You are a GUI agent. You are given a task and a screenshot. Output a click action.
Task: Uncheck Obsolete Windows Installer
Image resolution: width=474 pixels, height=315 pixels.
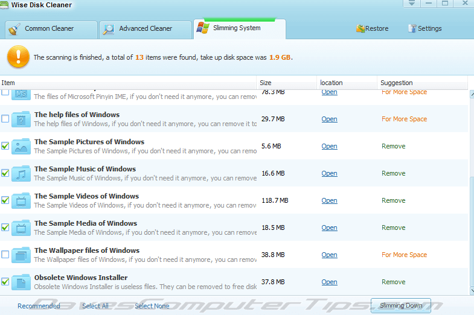click(5, 281)
